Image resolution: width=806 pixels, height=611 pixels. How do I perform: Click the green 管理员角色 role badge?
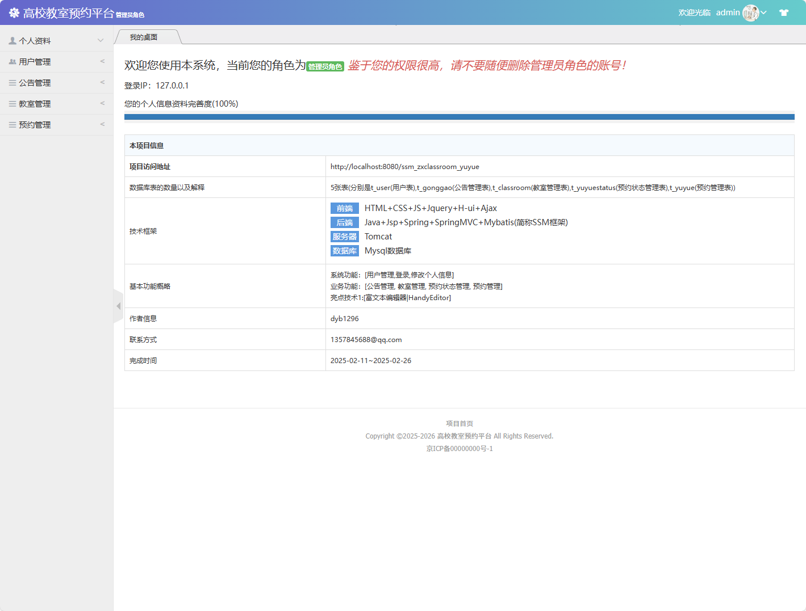[325, 66]
